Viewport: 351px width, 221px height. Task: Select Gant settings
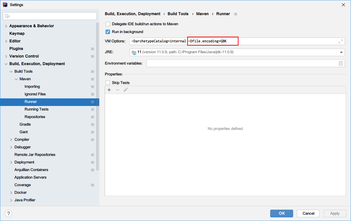(x=24, y=132)
